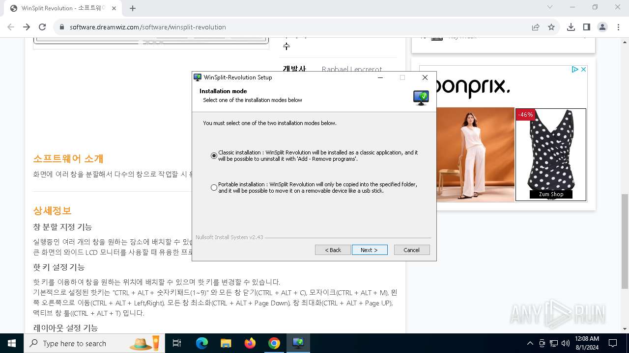Close the WinSplit-Revolution Setup dialog

point(425,77)
